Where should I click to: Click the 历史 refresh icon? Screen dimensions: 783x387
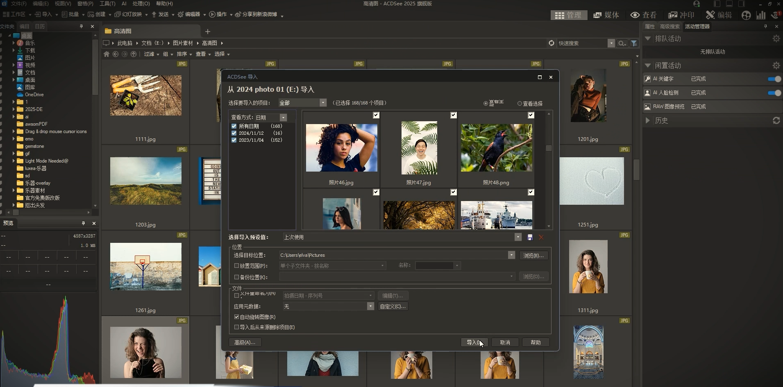(776, 120)
